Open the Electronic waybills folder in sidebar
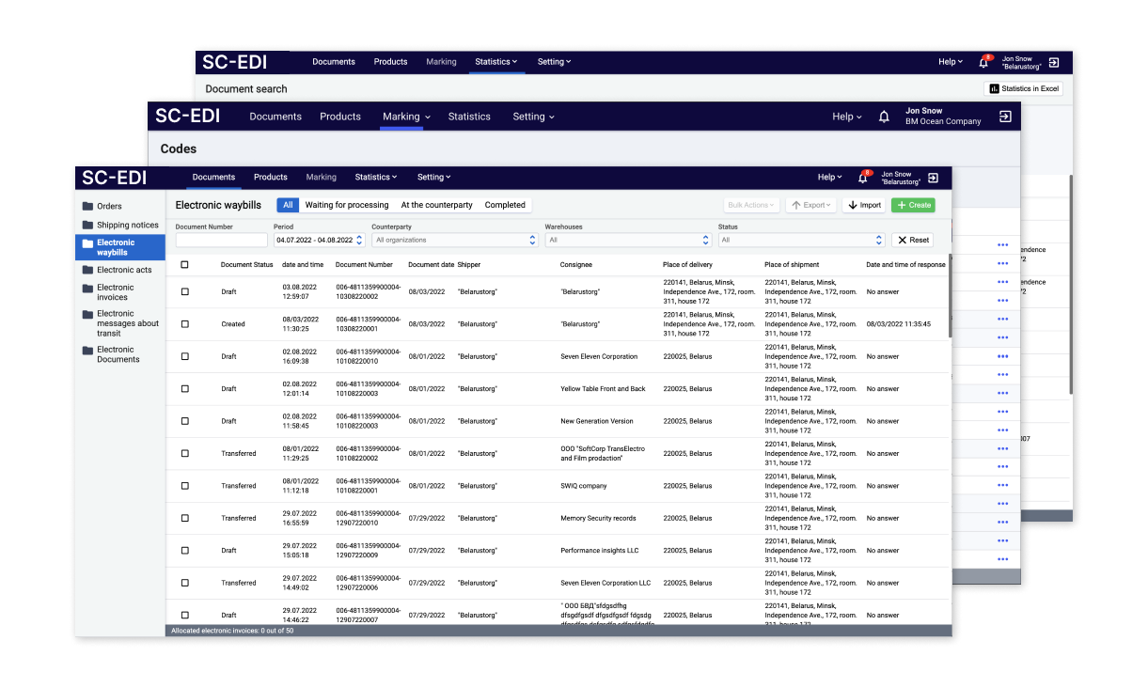The width and height of the screenshot is (1148, 688). tap(120, 247)
